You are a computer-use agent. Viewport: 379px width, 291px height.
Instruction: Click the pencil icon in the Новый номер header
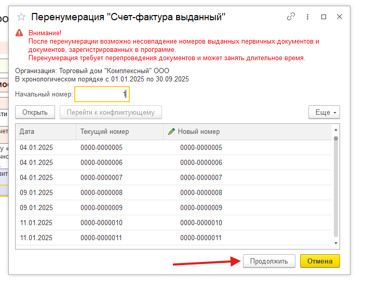(171, 132)
